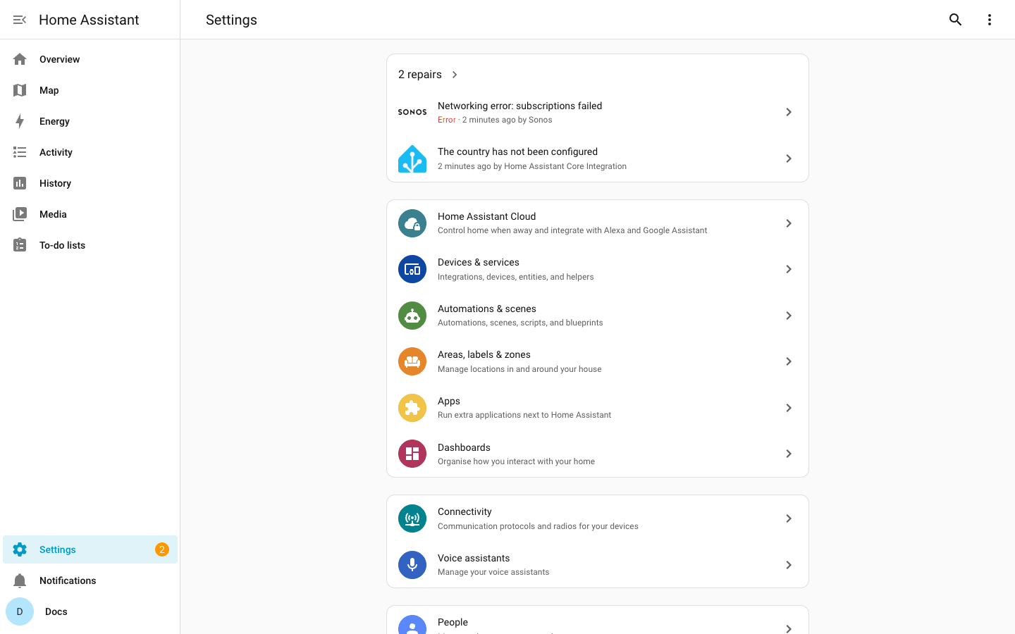
Task: Open the three-dot overflow menu
Action: (x=990, y=20)
